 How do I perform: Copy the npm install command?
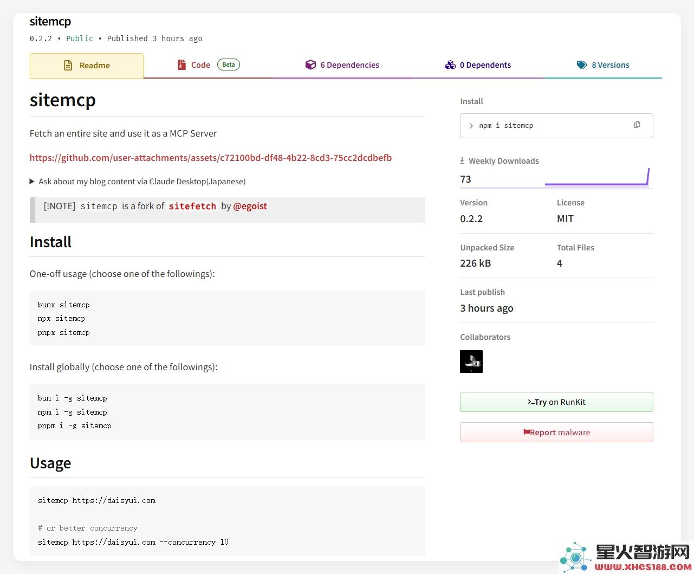pos(637,125)
